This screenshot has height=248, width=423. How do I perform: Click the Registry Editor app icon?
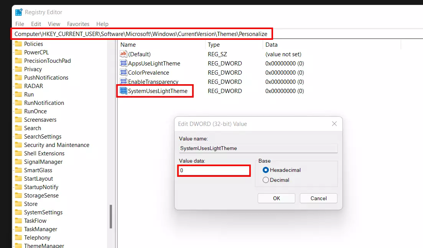coord(19,12)
